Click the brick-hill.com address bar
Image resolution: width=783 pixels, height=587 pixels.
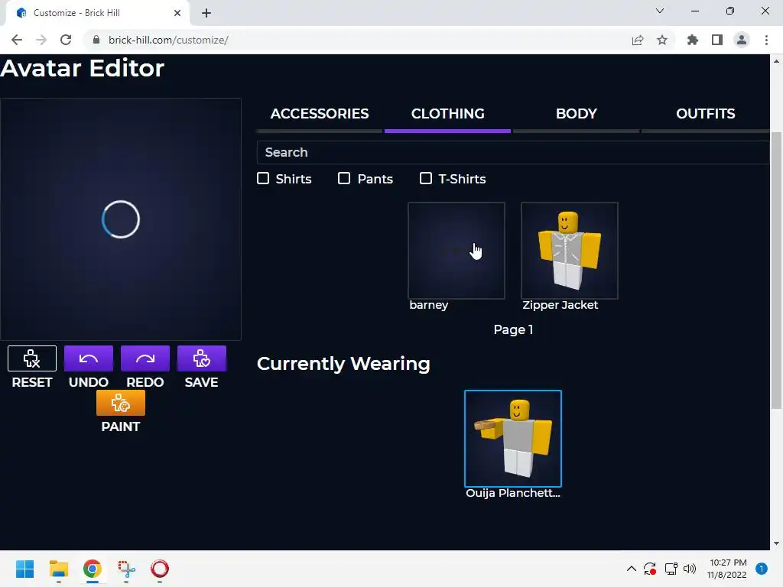pyautogui.click(x=355, y=40)
